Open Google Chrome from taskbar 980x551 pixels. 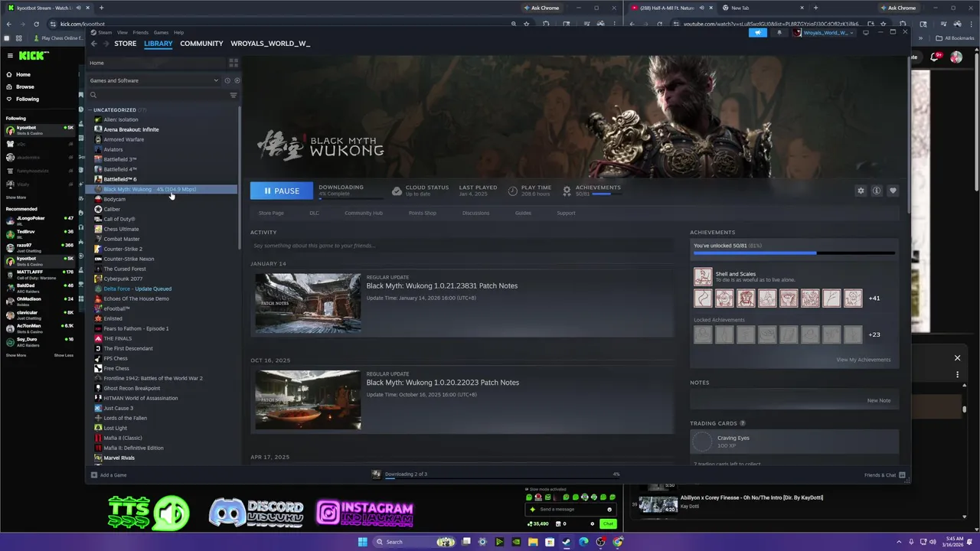(617, 542)
